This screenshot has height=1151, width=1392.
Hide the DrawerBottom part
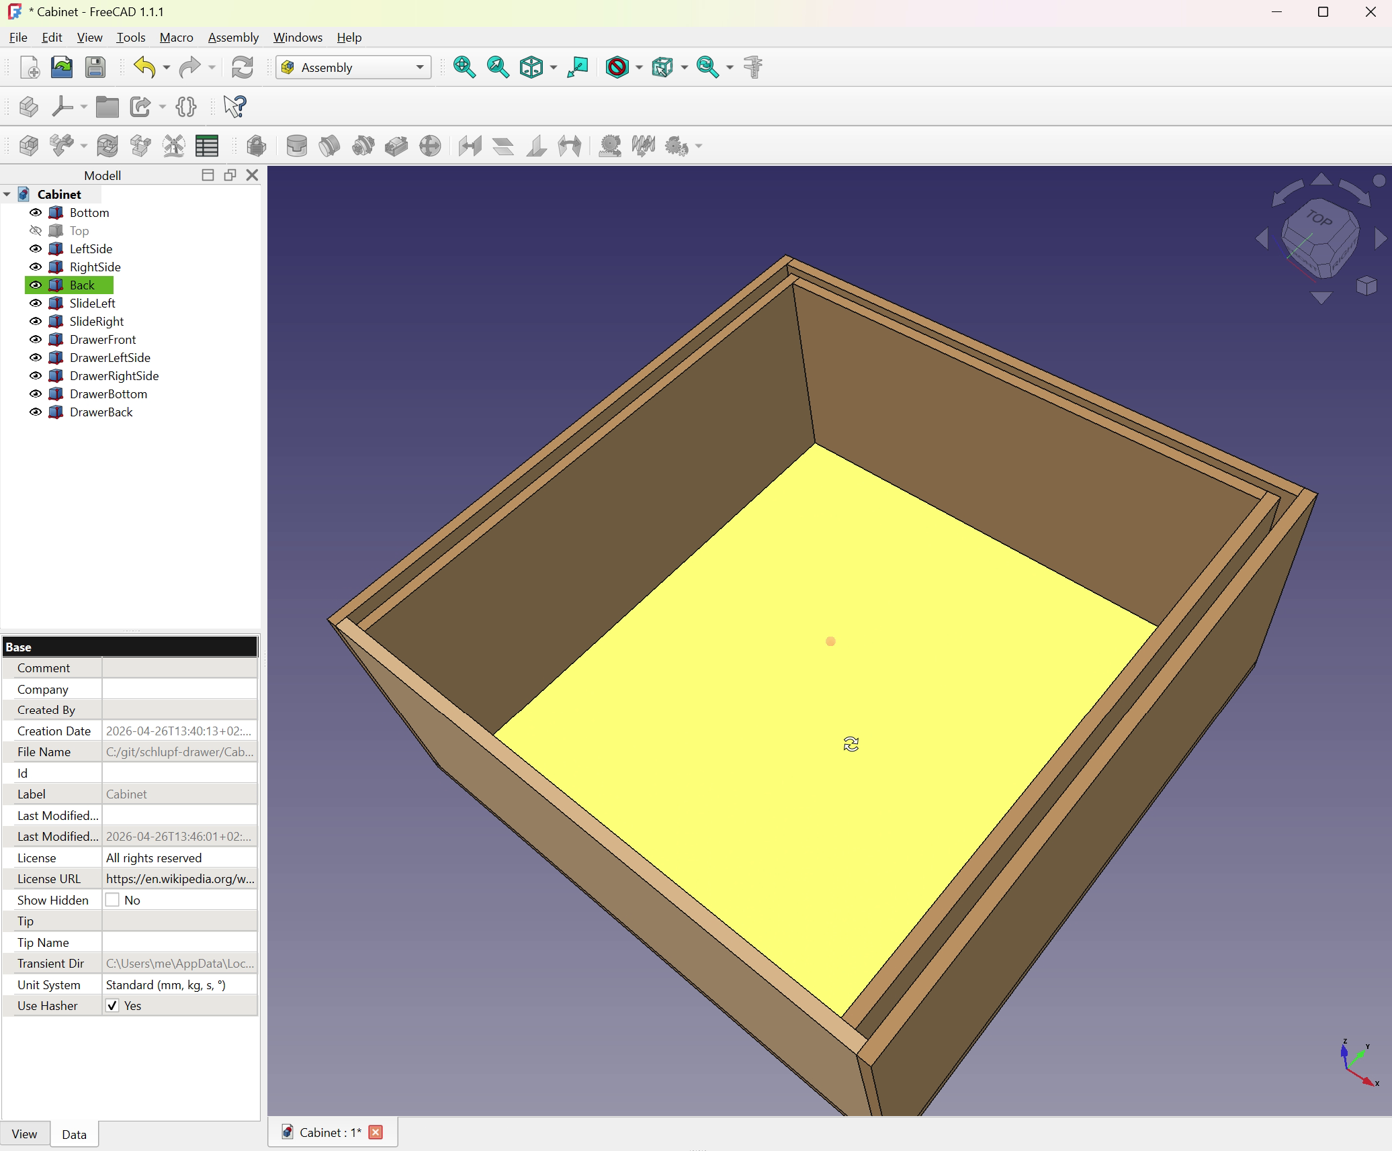[x=36, y=394]
